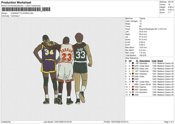Click stitch count '3395' in row 13
The height and width of the screenshot is (124, 175).
(x=136, y=95)
